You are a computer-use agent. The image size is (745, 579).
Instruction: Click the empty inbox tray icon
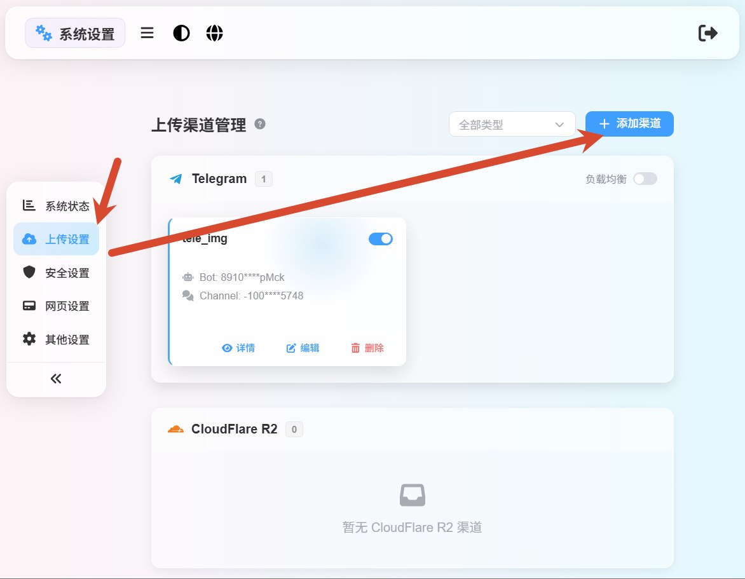[x=413, y=495]
